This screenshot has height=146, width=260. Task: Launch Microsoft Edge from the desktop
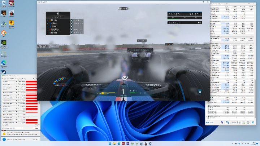coord(4,64)
